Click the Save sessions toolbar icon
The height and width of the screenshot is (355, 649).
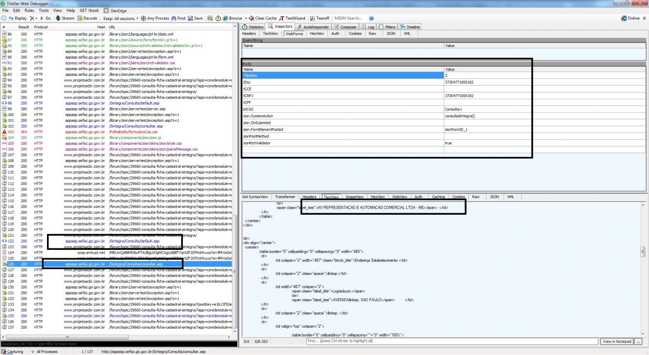[190, 18]
